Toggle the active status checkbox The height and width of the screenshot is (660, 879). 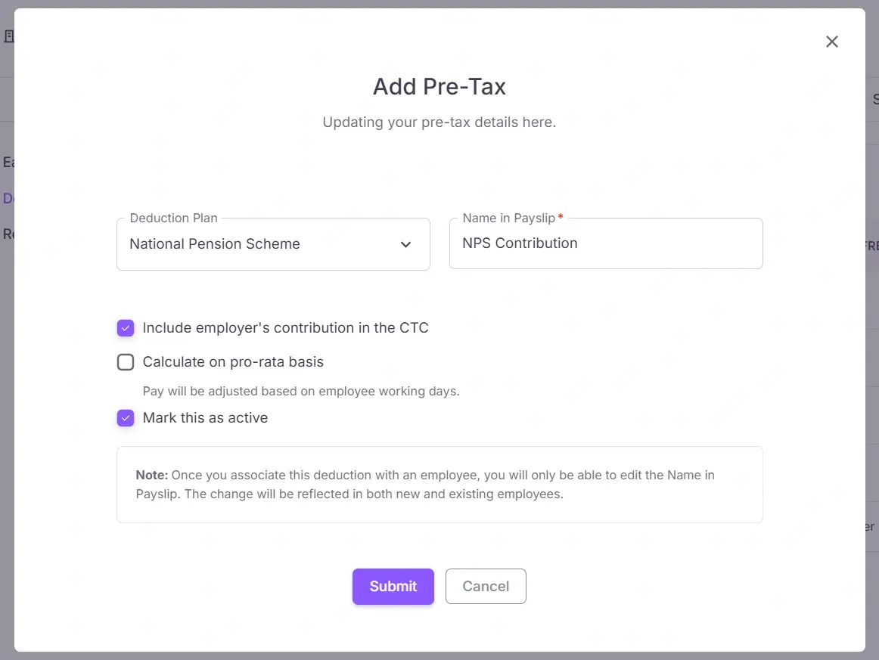click(126, 417)
